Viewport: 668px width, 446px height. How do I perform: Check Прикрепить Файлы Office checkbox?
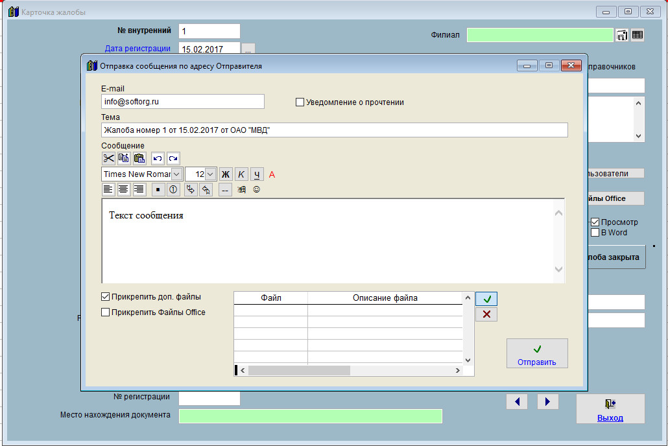(x=106, y=312)
